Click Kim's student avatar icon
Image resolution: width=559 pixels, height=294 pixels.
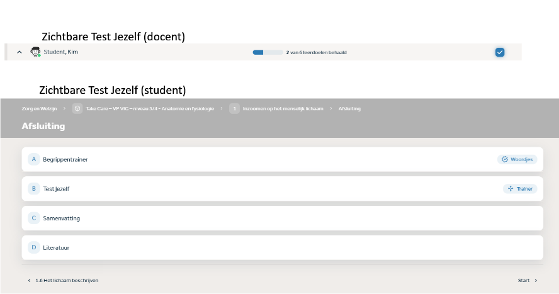point(35,52)
